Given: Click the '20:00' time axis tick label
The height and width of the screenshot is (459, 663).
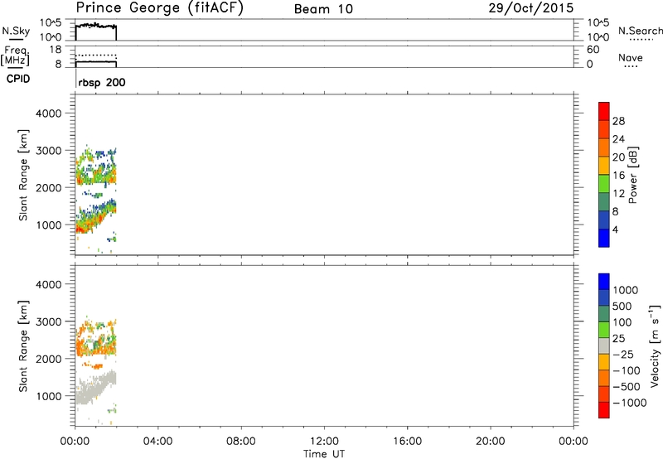Looking at the screenshot, I should tap(491, 442).
